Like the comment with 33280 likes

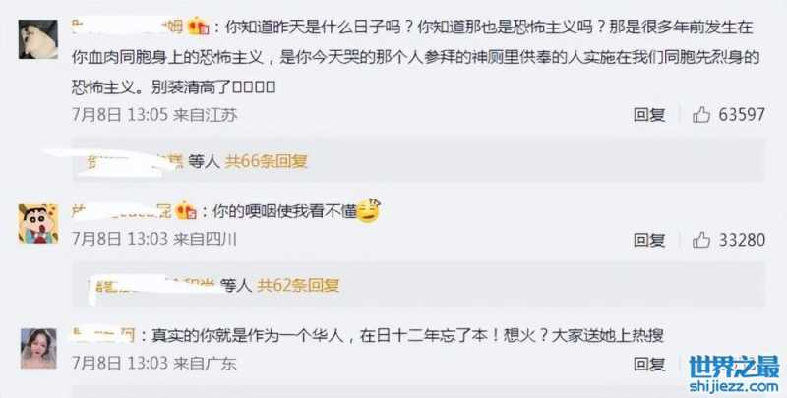(701, 240)
